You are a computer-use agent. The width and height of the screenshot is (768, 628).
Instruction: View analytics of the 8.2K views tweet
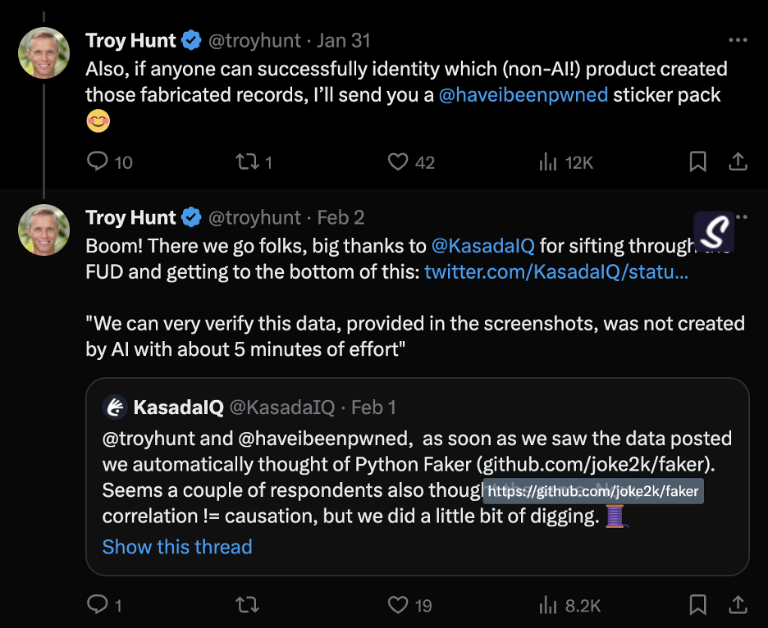pos(548,605)
